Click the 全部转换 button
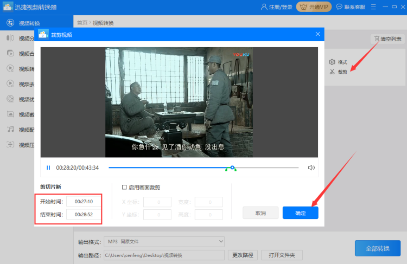The height and width of the screenshot is (264, 407). (x=378, y=248)
